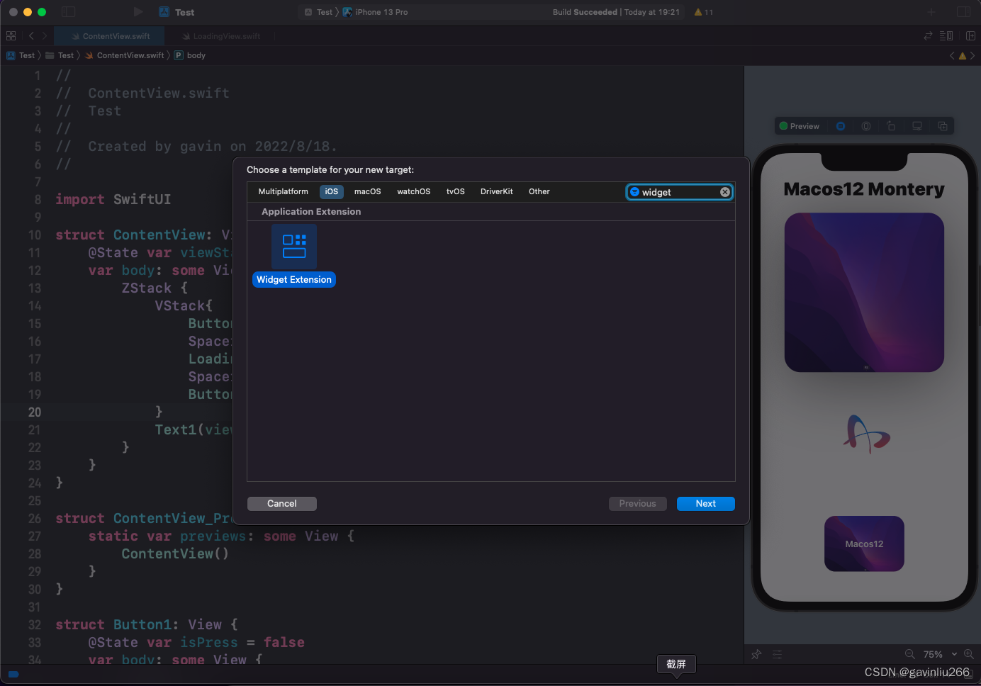981x686 pixels.
Task: Add an editor on the right
Action: pyautogui.click(x=970, y=36)
